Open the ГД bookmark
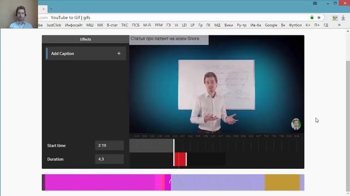350x196 pixels. click(x=326, y=25)
